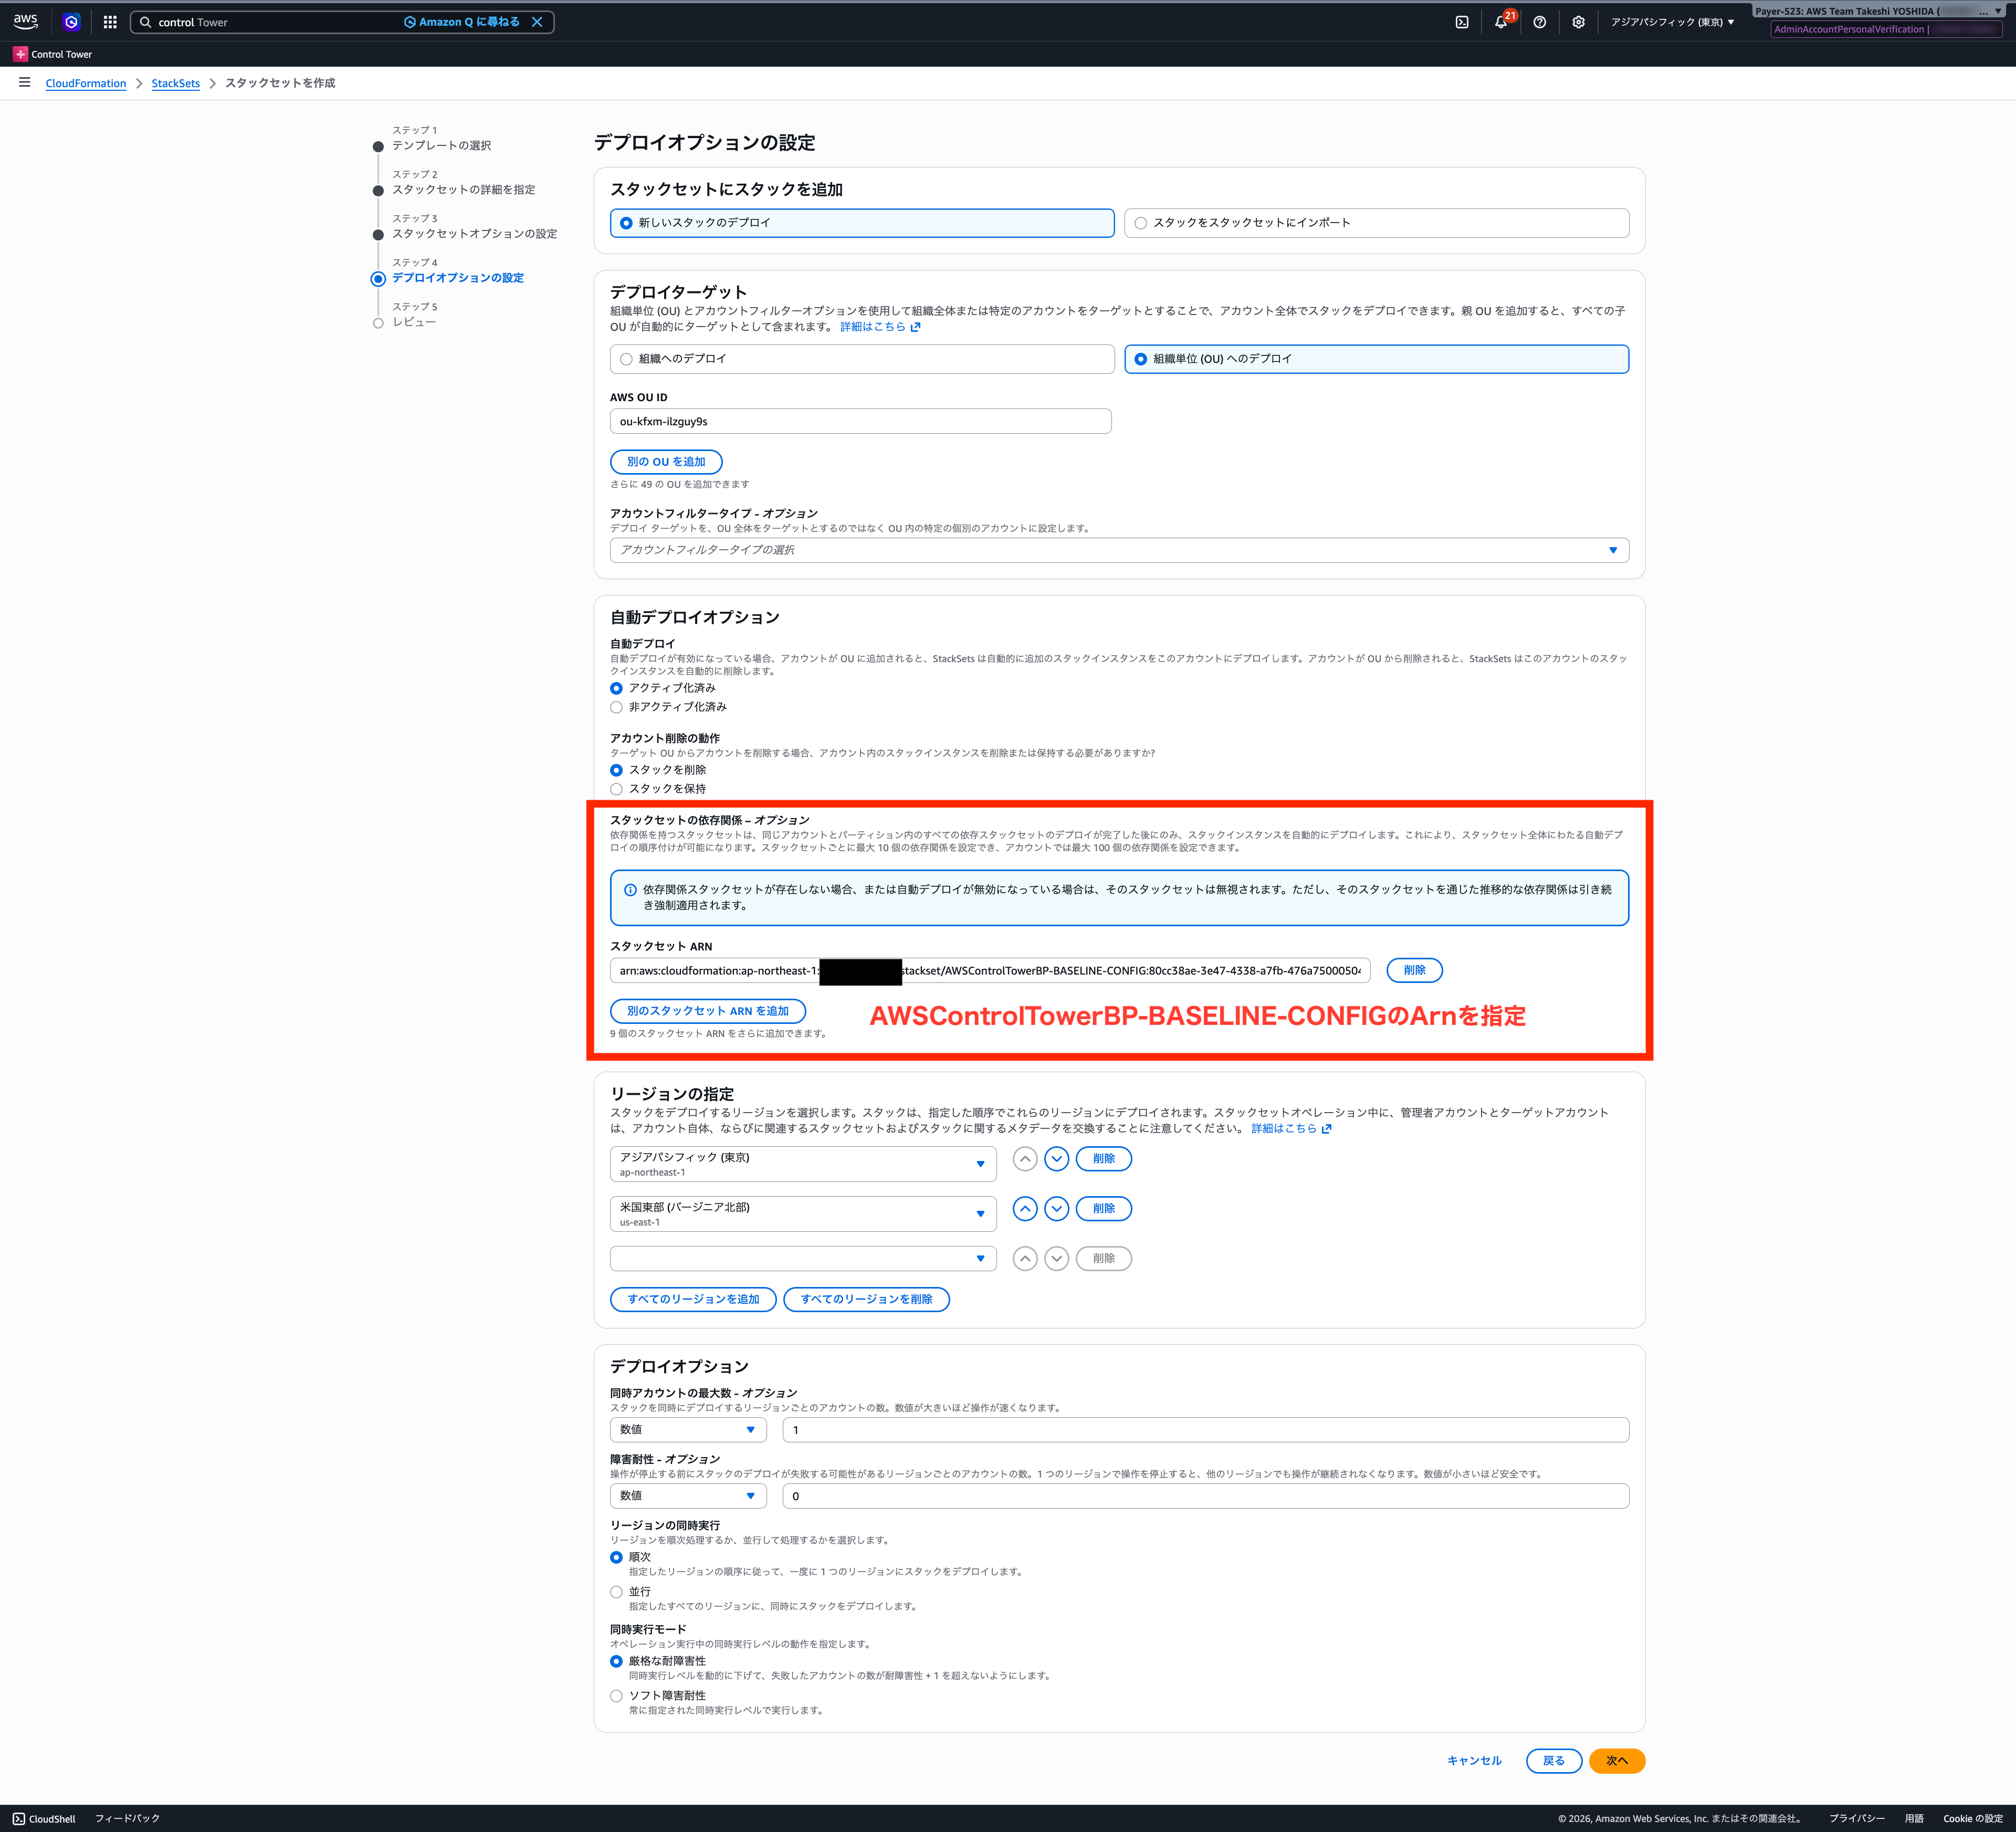The height and width of the screenshot is (1832, 2016).
Task: Open the empty third region dropdown
Action: point(803,1259)
